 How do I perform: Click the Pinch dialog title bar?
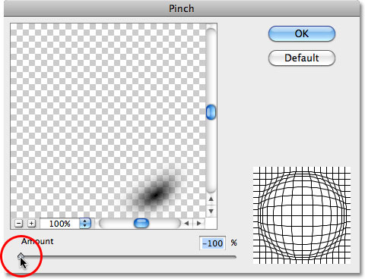(x=182, y=8)
